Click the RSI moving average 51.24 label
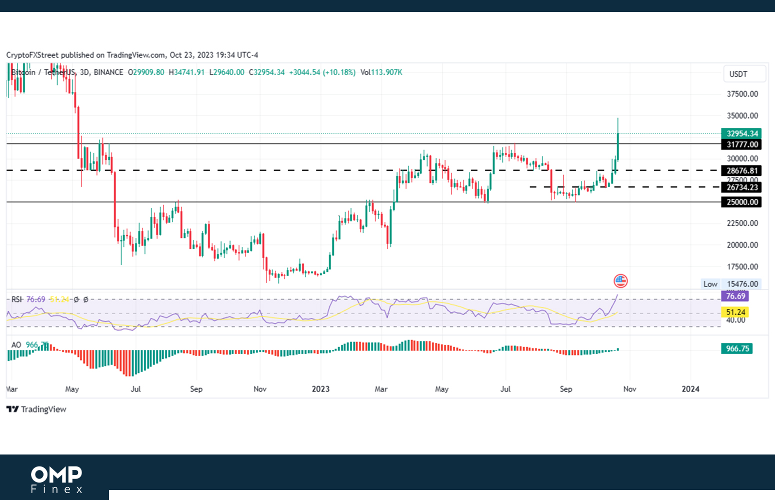The height and width of the screenshot is (500, 775). click(x=735, y=312)
